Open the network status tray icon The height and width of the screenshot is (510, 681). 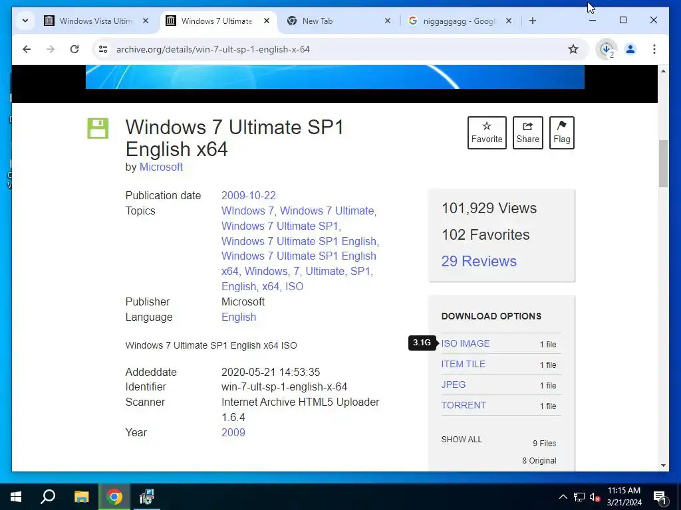point(579,497)
